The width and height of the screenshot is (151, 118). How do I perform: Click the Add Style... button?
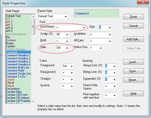tap(133, 39)
